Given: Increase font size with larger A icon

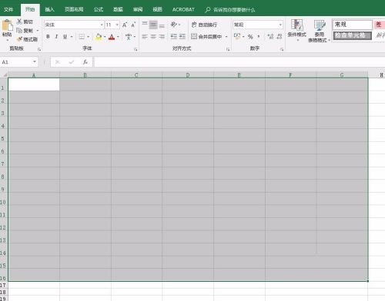Looking at the screenshot, I should tap(125, 25).
